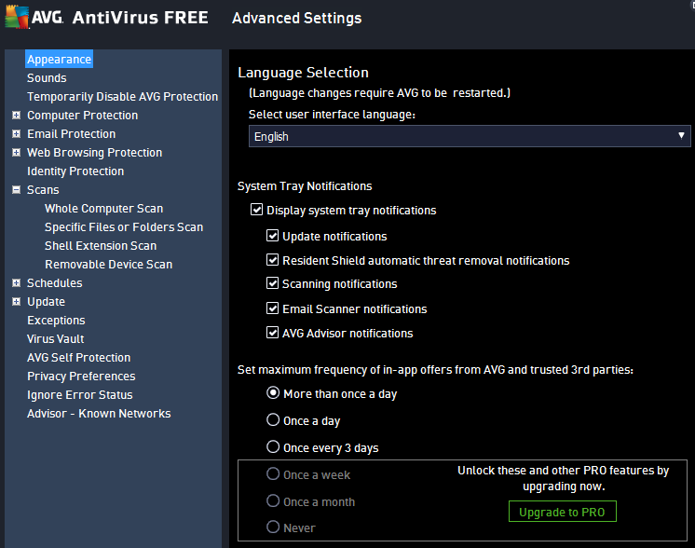Viewport: 695px width, 548px height.
Task: Click the AVG logo icon
Action: pos(18,17)
